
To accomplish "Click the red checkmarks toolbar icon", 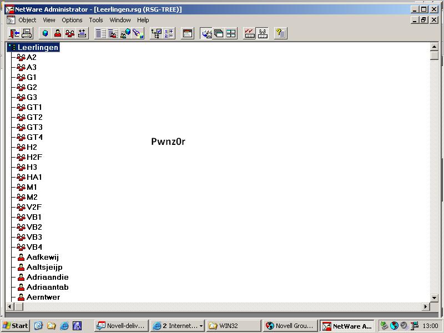I will 250,33.
